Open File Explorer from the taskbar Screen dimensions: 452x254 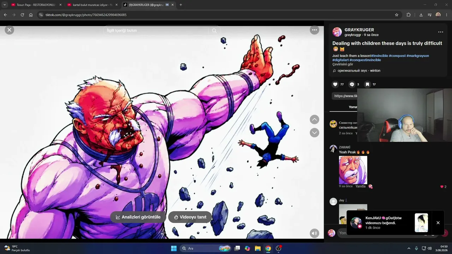point(258,248)
